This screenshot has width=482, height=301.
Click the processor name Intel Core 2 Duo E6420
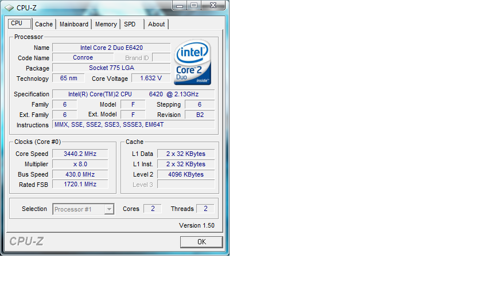tap(111, 48)
